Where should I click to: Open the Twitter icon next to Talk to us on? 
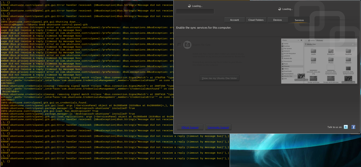(346, 127)
